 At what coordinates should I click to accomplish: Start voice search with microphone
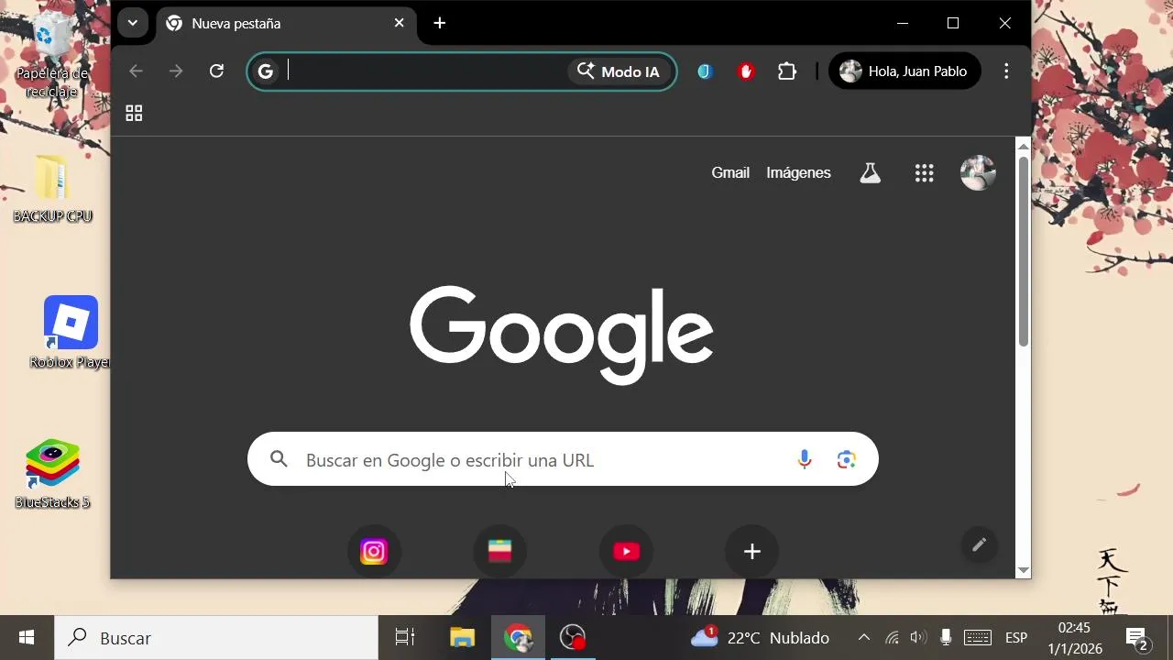(805, 459)
